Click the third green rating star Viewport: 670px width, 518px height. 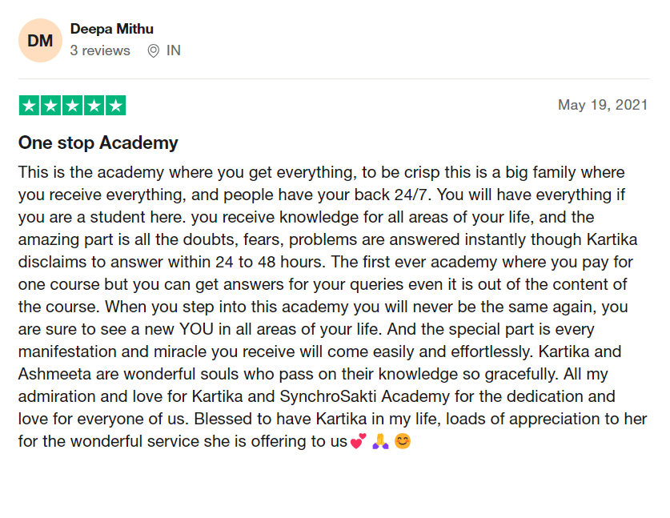click(72, 106)
